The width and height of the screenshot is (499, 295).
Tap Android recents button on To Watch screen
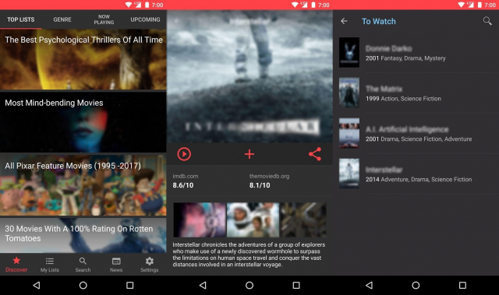click(x=462, y=285)
